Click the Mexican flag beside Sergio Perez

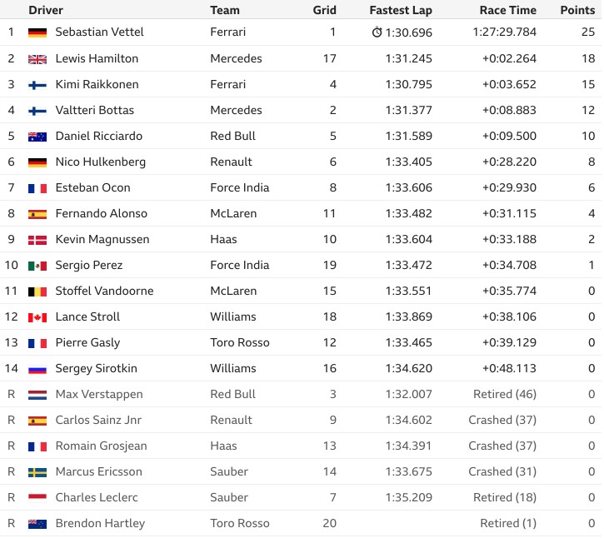37,266
